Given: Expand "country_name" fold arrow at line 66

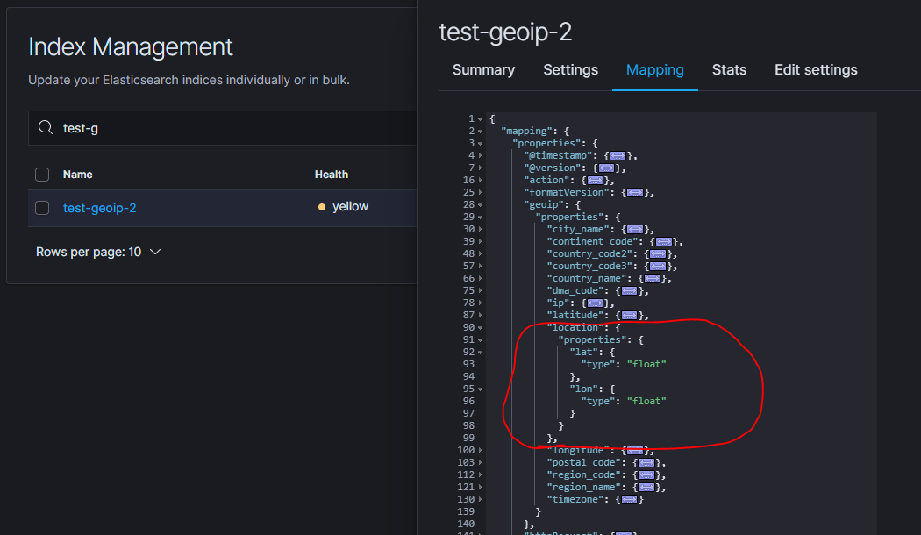Looking at the screenshot, I should (480, 279).
